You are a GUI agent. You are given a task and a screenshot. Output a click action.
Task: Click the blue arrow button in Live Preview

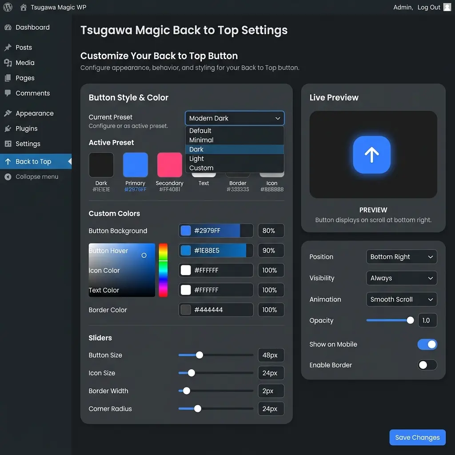pyautogui.click(x=372, y=155)
